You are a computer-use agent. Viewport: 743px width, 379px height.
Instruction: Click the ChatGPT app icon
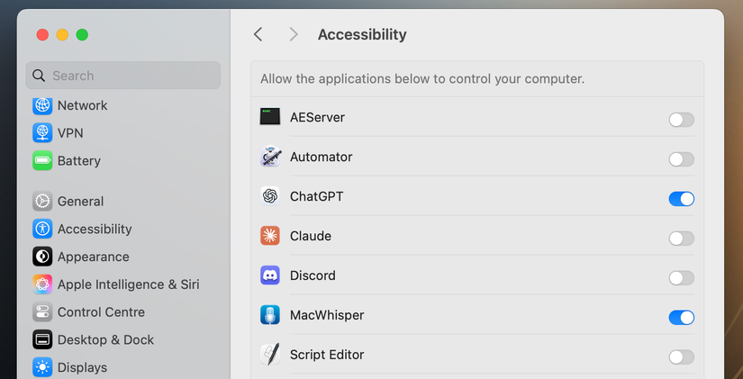pos(270,196)
